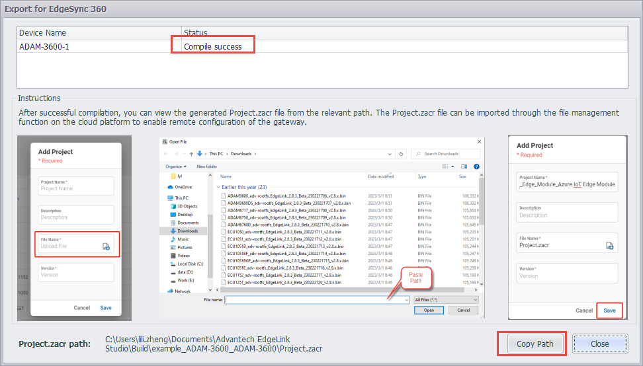Close the Export for EdgeSync 360 dialog
Image resolution: width=643 pixels, height=366 pixels.
[599, 344]
